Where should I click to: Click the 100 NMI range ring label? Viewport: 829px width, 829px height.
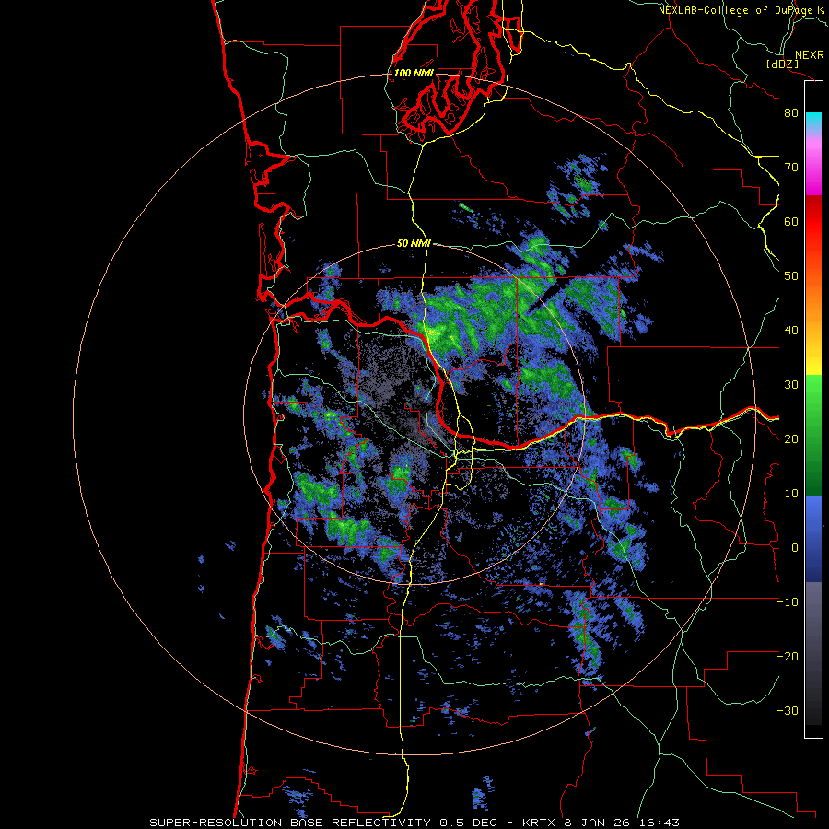pyautogui.click(x=414, y=73)
